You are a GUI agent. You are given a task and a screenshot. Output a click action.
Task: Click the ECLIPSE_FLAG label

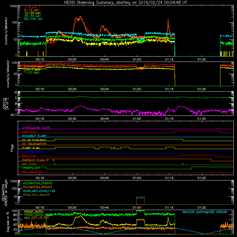point(32,152)
